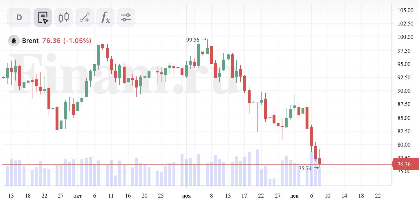Toggle the highlighted notes tool off

[x=43, y=17]
